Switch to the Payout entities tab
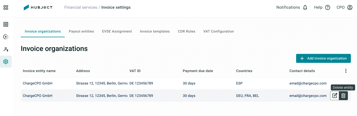 click(x=81, y=31)
